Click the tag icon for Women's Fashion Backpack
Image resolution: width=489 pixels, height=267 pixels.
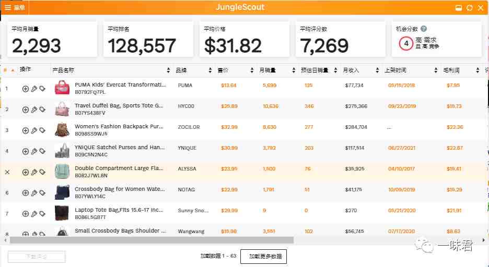[42, 130]
